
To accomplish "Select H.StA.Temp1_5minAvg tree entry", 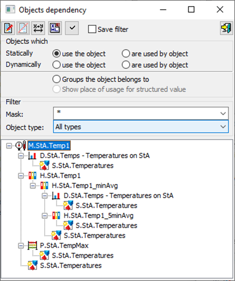I will tap(98, 215).
